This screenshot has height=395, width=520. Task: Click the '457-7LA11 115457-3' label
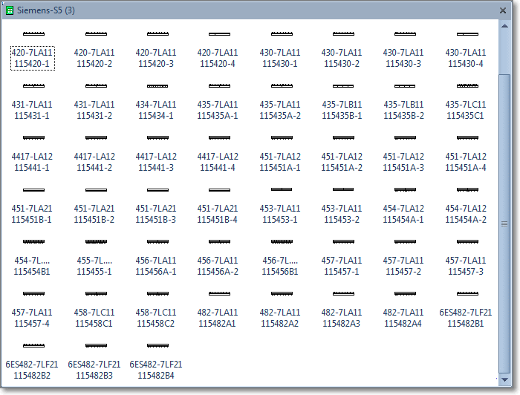[x=466, y=266]
